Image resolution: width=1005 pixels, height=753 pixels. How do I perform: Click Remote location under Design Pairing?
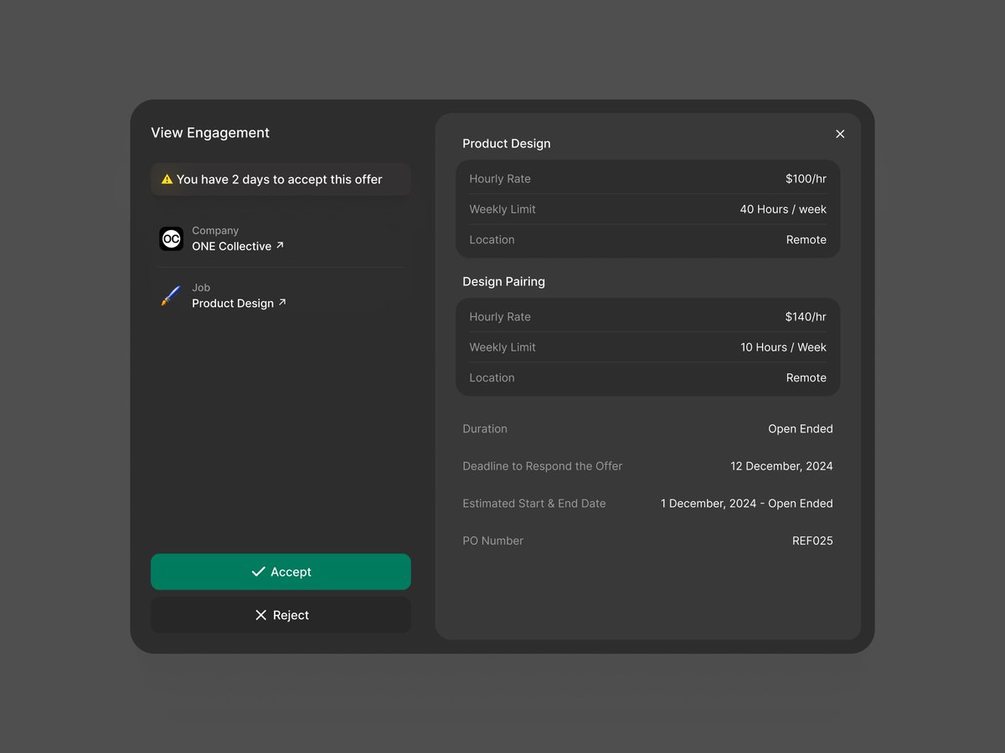coord(807,378)
